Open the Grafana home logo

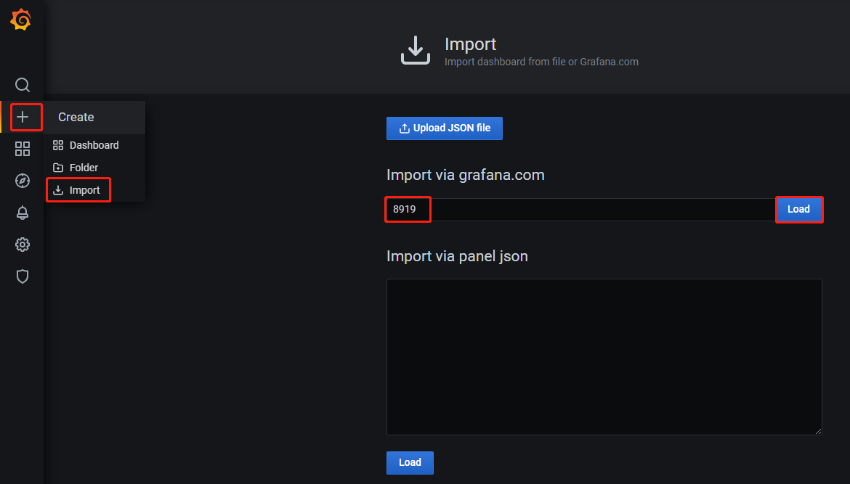[21, 20]
